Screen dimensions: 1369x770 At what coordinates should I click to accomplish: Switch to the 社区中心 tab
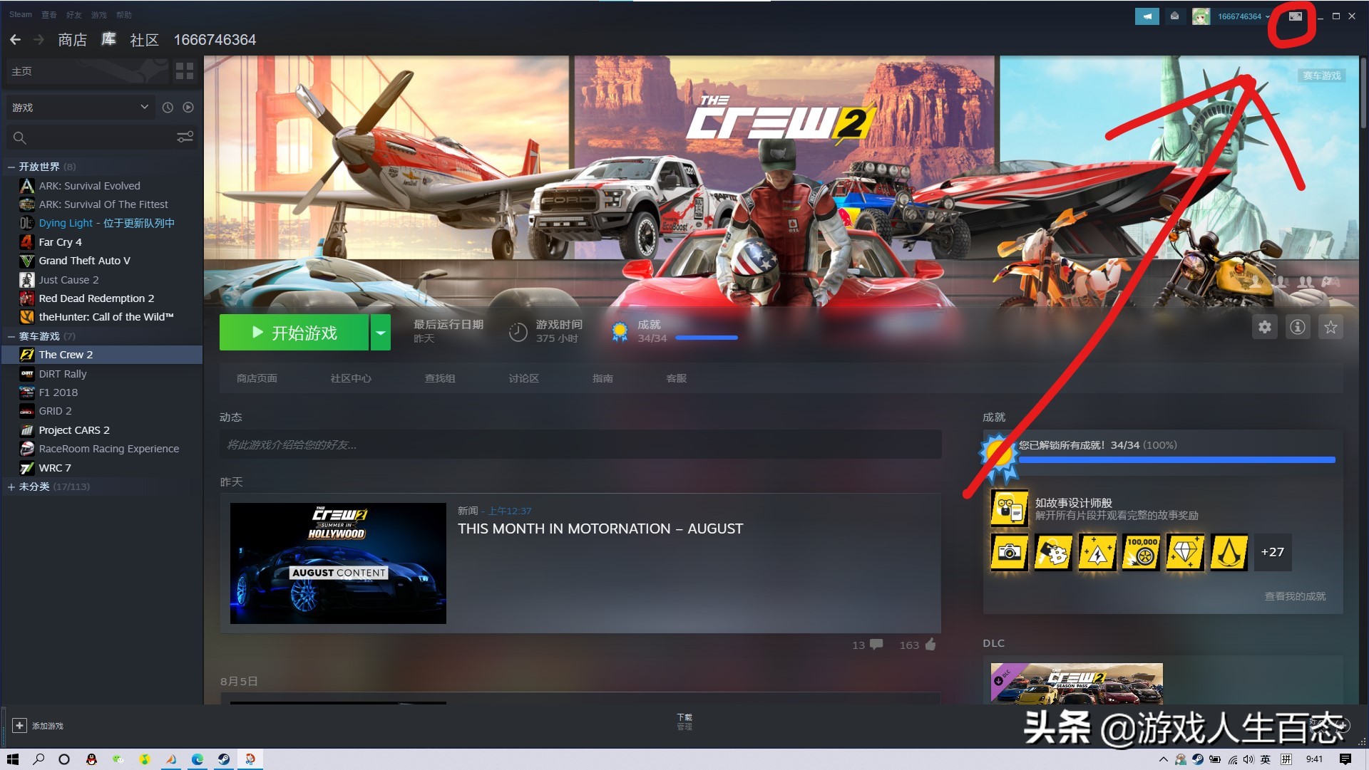pos(351,378)
